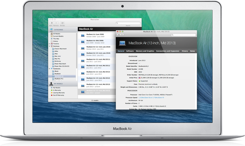Viewport: 245px width, 146px height.
Task: Select All Models in the categories sidebar
Action: click(x=56, y=34)
